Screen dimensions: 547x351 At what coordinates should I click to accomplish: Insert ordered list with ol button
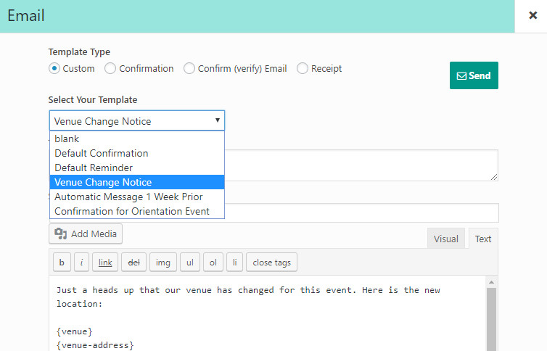point(213,262)
